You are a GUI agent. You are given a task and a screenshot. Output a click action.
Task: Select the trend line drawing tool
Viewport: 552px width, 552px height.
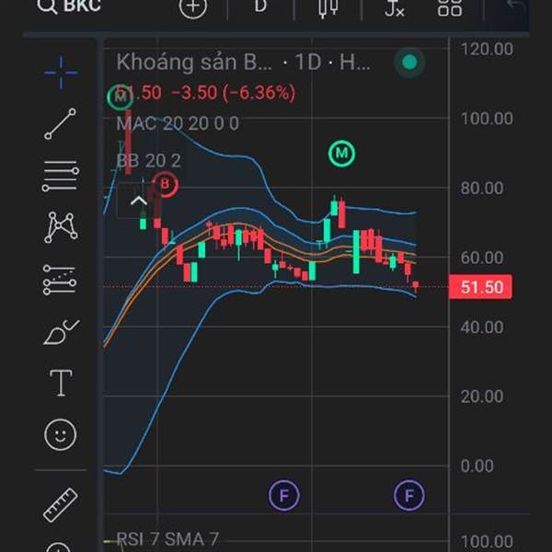pos(60,123)
